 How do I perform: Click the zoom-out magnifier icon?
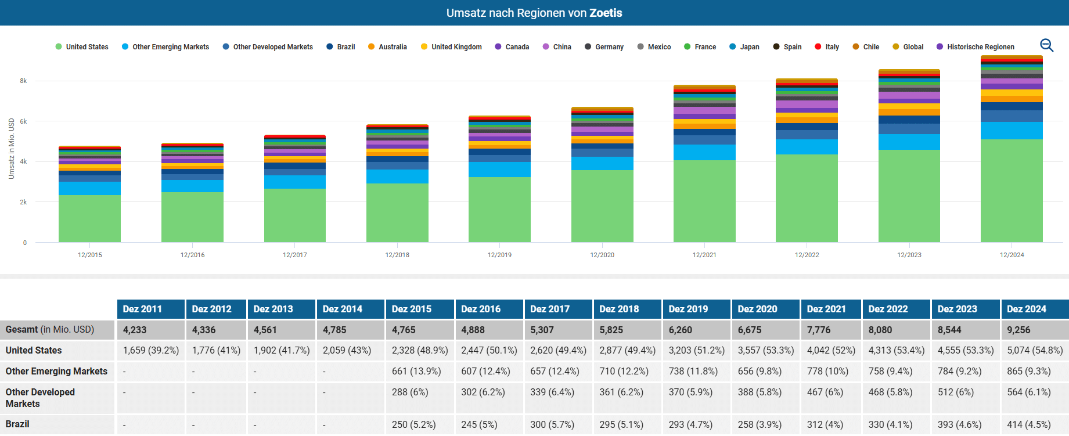pyautogui.click(x=1046, y=45)
